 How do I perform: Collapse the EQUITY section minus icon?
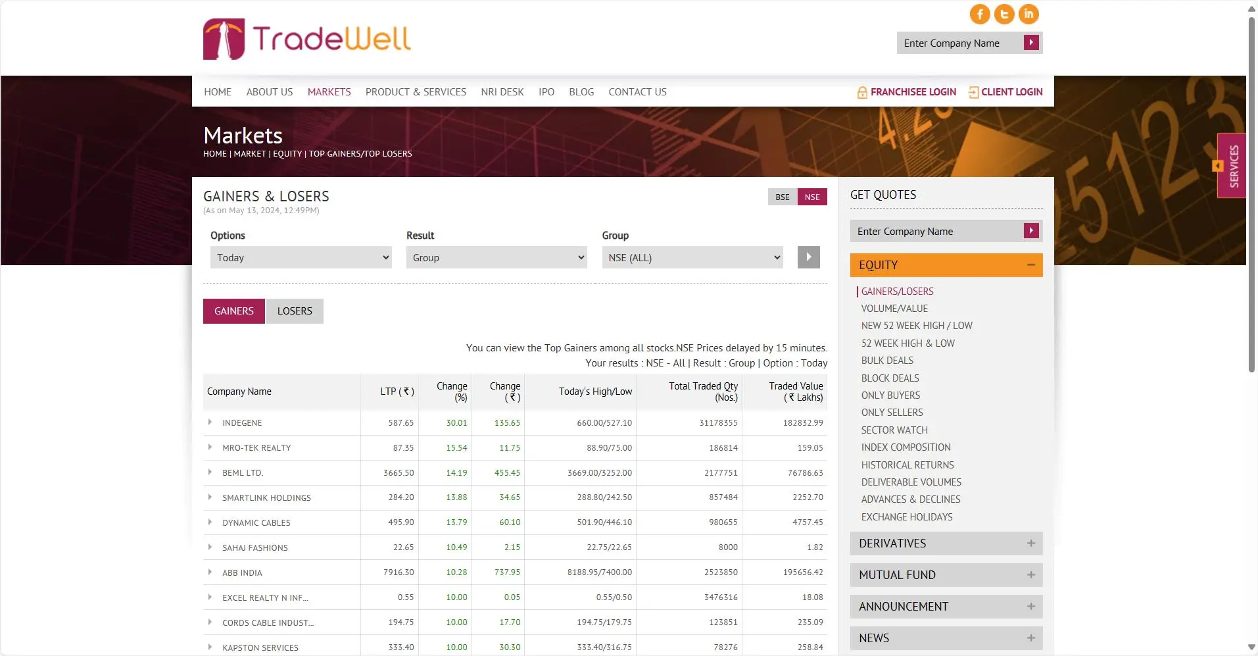click(1030, 265)
